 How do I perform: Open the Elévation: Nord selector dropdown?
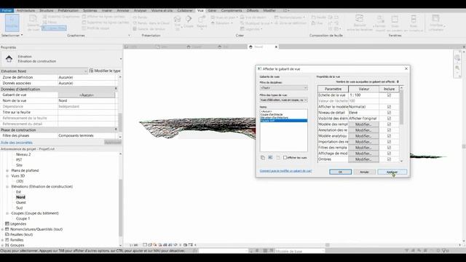[44, 71]
